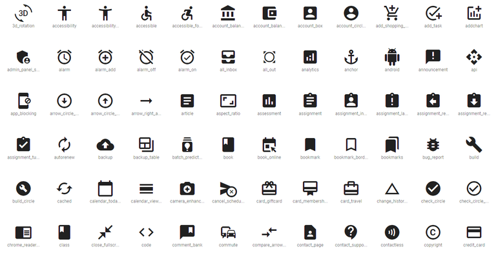Choose the book_online icon
Image resolution: width=496 pixels, height=256 pixels.
click(x=269, y=144)
